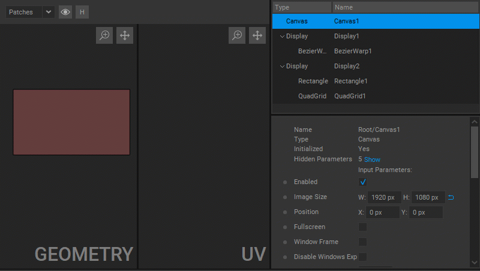Uncheck the Enabled checkbox
The width and height of the screenshot is (480, 271).
tap(363, 182)
